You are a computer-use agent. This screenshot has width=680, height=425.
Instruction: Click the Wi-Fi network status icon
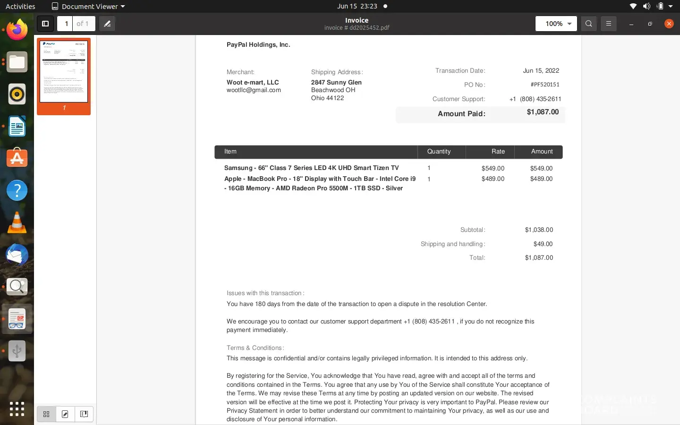pyautogui.click(x=633, y=6)
